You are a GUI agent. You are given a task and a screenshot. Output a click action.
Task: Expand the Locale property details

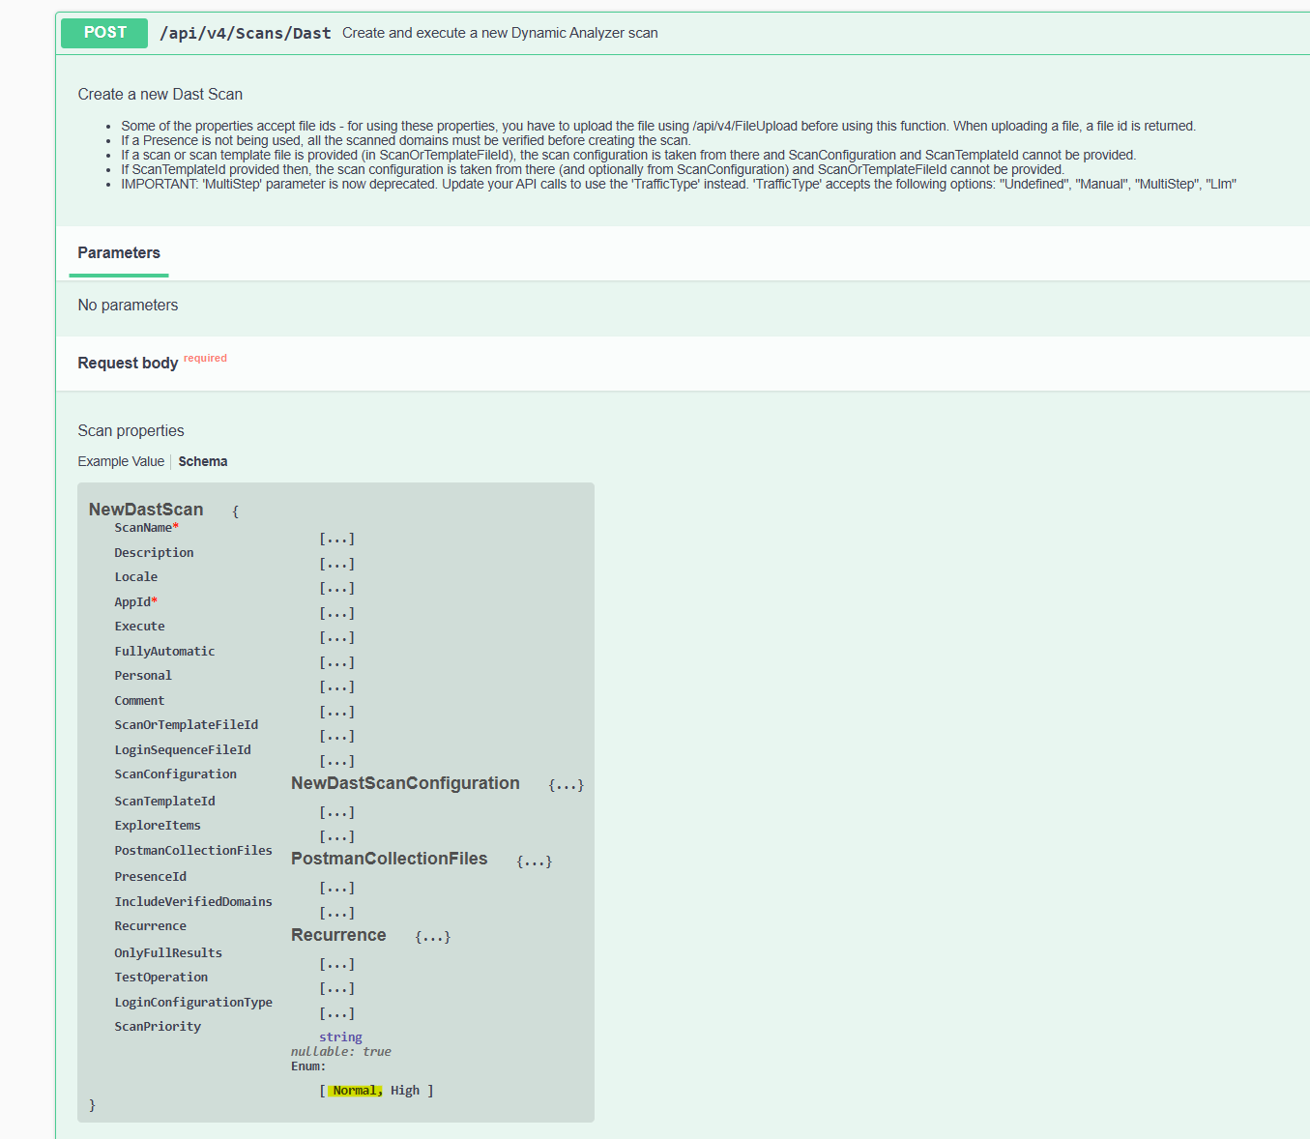click(x=337, y=588)
